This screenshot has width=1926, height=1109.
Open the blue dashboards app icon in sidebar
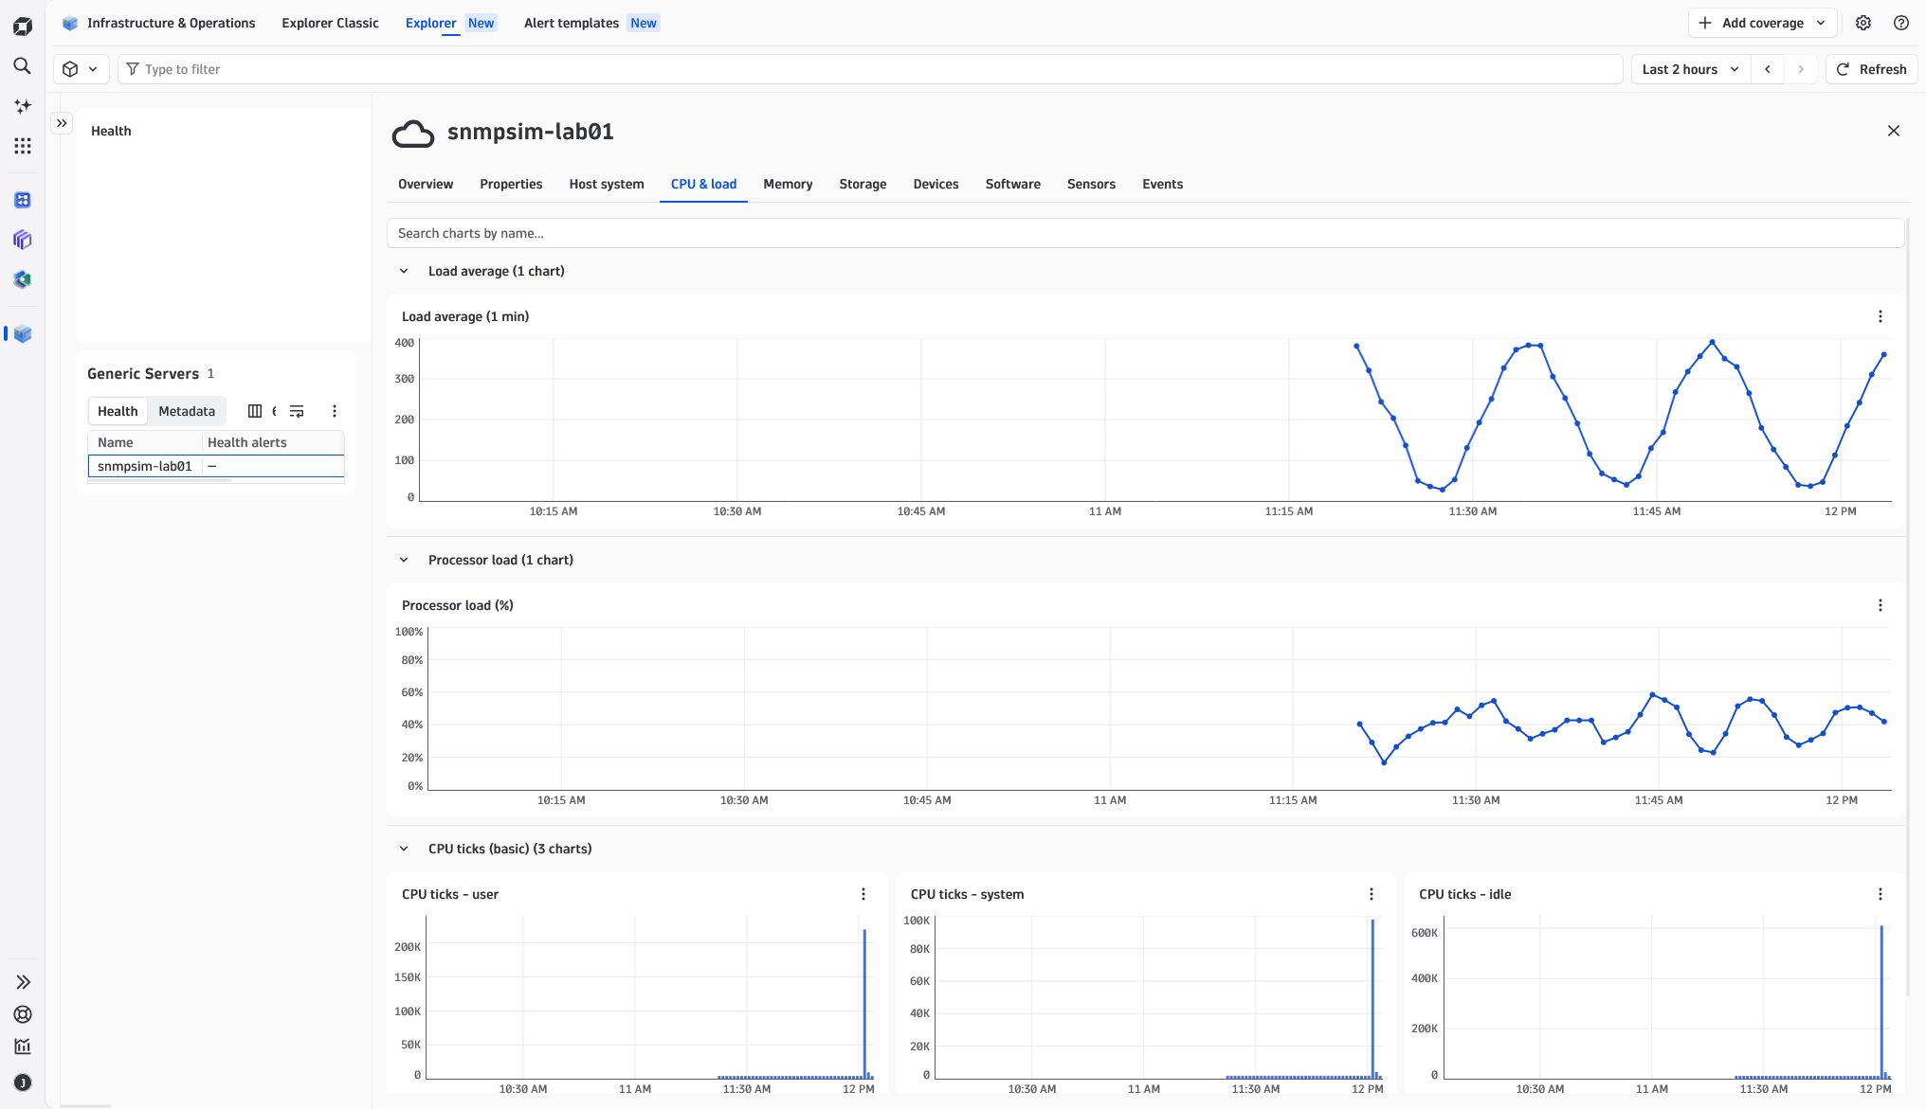[23, 200]
